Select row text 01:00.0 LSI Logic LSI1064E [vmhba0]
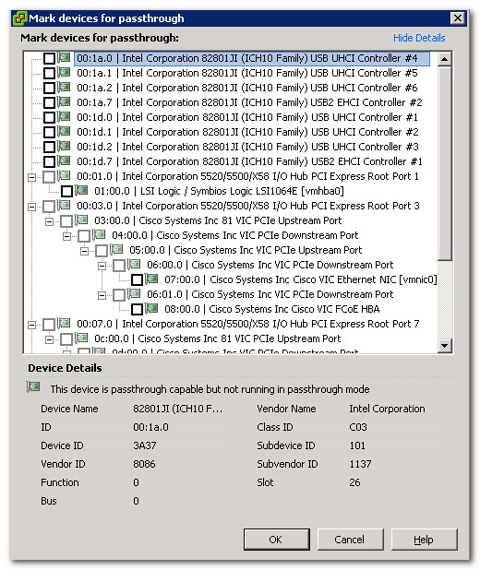Screen dimensions: 480x570 [219, 191]
